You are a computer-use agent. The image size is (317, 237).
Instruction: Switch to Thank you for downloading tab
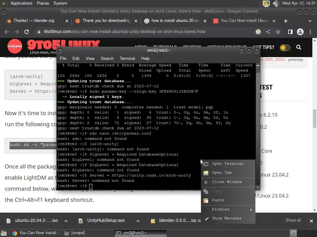(106, 21)
